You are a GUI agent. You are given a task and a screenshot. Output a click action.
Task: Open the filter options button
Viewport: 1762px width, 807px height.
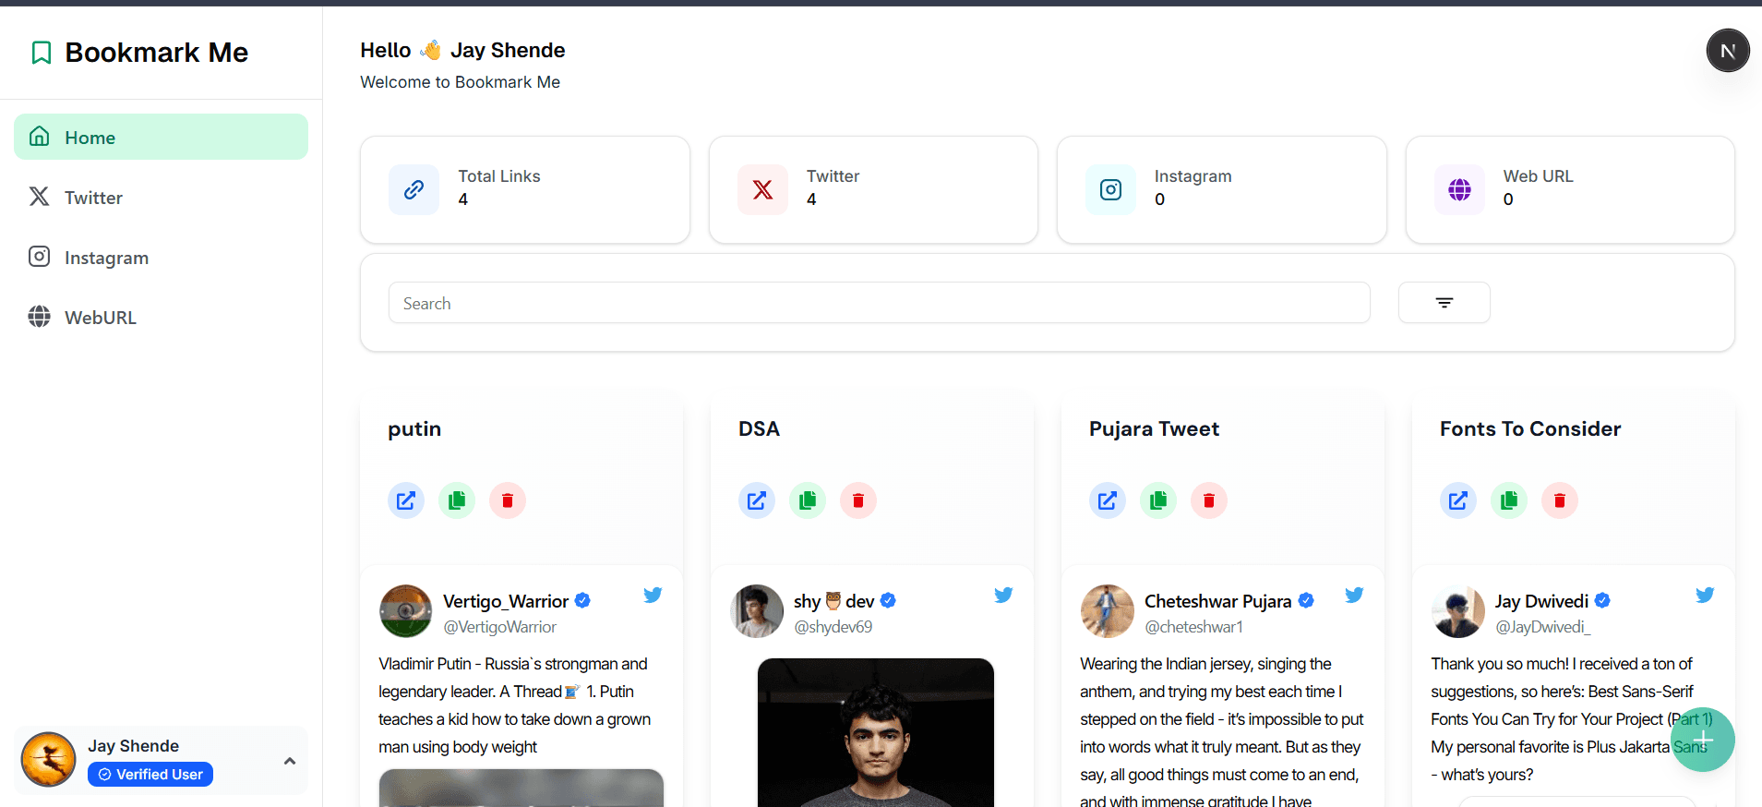(x=1444, y=303)
